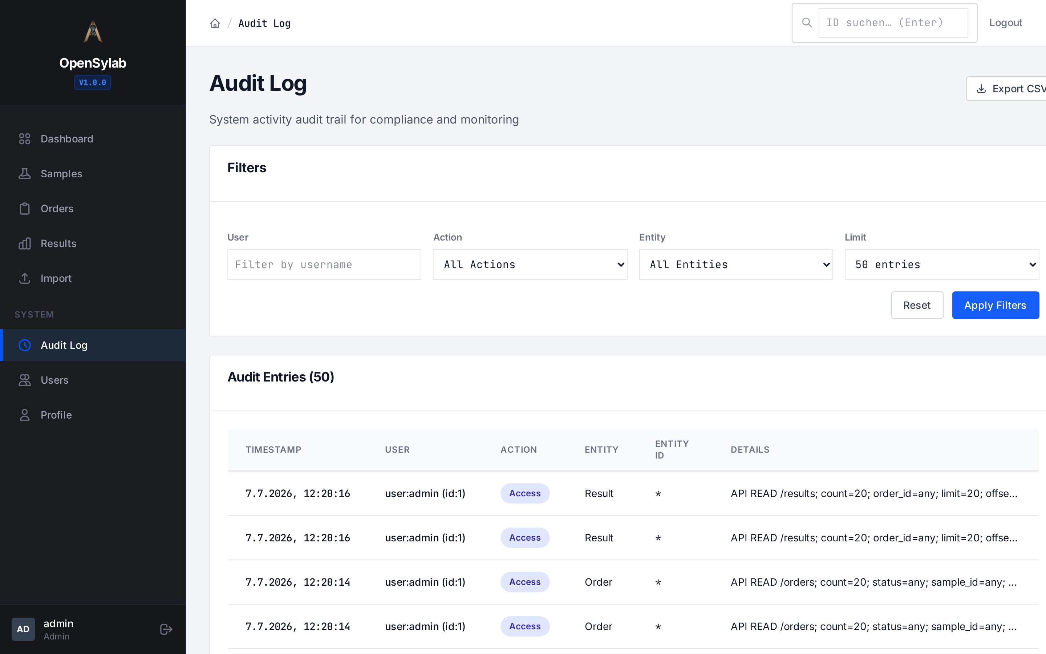
Task: Click the AD avatar badge
Action: click(23, 629)
